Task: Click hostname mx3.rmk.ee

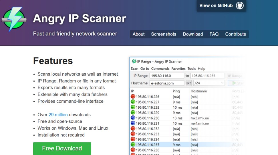Action: 200,118
